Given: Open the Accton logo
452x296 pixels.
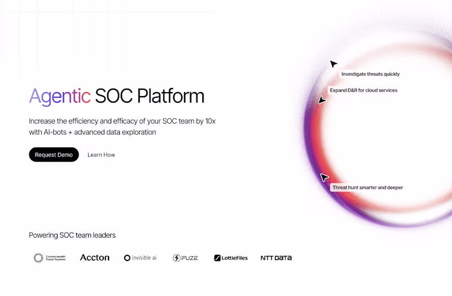Looking at the screenshot, I should (94, 258).
